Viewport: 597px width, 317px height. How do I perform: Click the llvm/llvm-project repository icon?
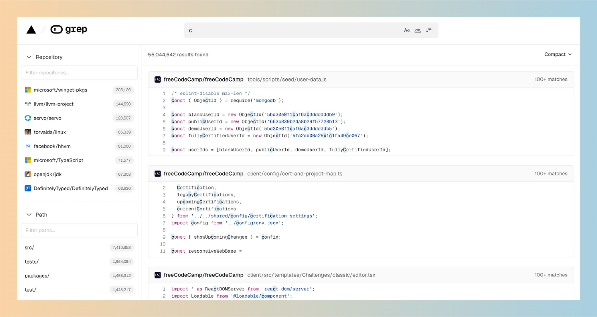[28, 104]
